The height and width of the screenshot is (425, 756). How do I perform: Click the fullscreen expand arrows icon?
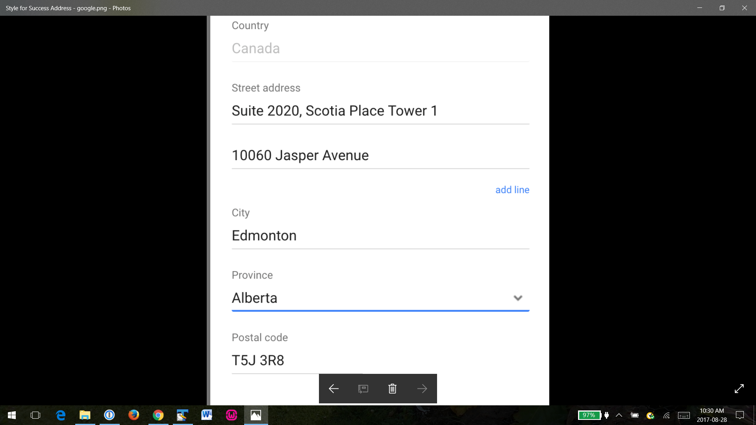pyautogui.click(x=739, y=388)
